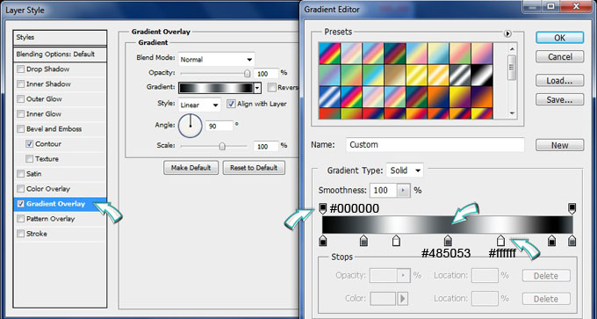
Task: Click Cancel in Gradient Editor
Action: click(x=559, y=57)
